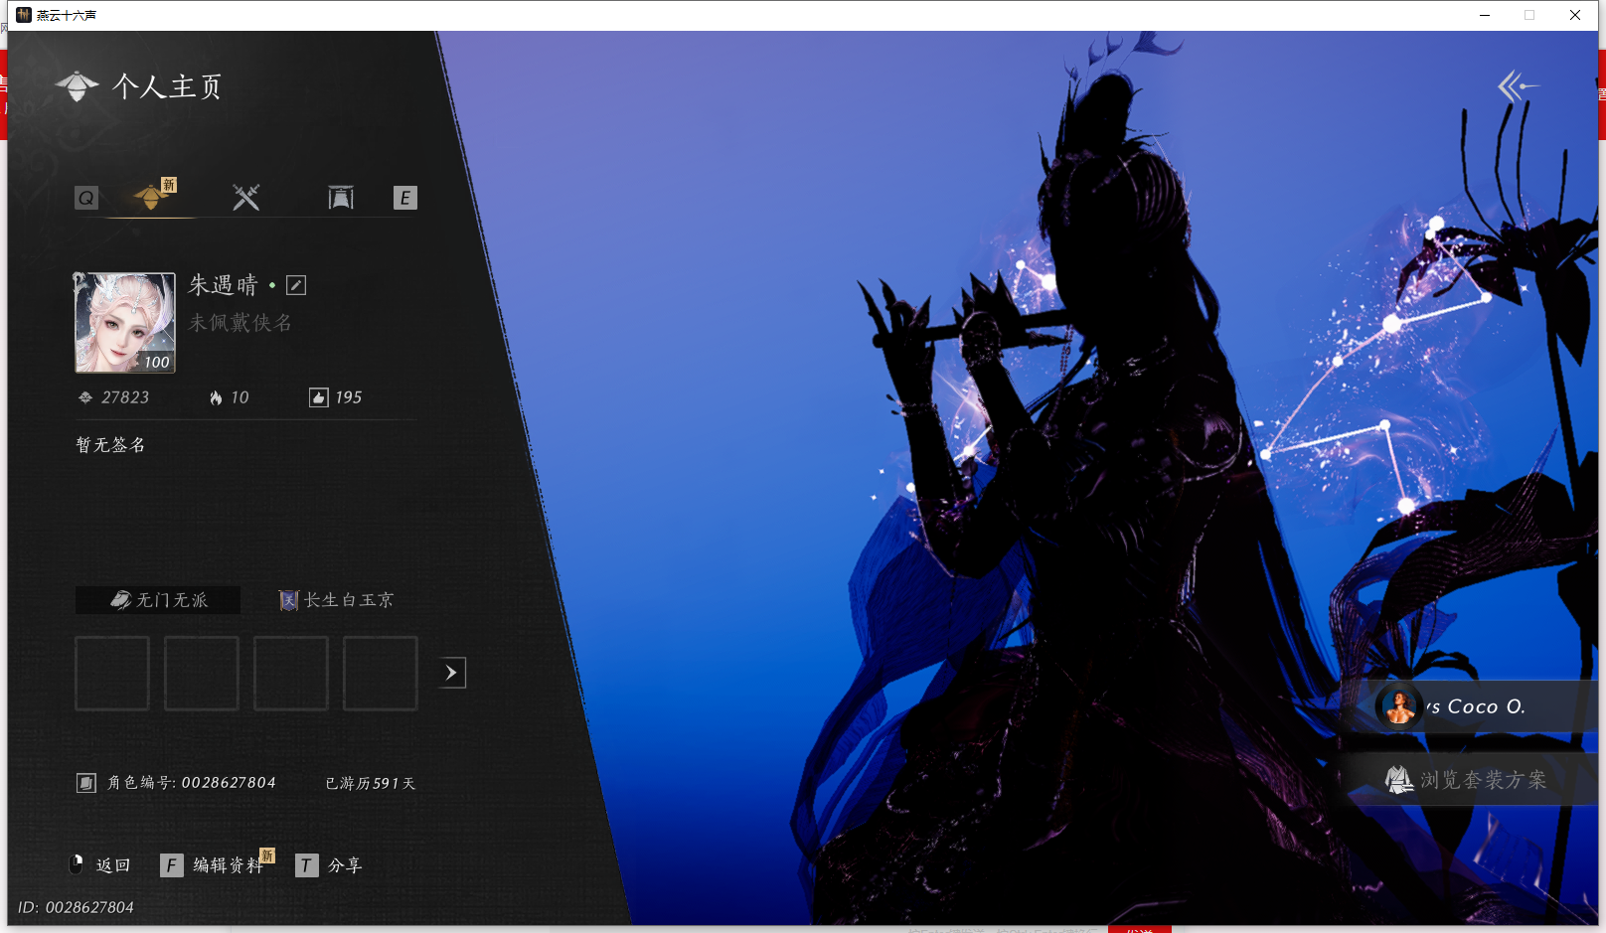1606x933 pixels.
Task: Click the 分享 share button
Action: coord(330,865)
